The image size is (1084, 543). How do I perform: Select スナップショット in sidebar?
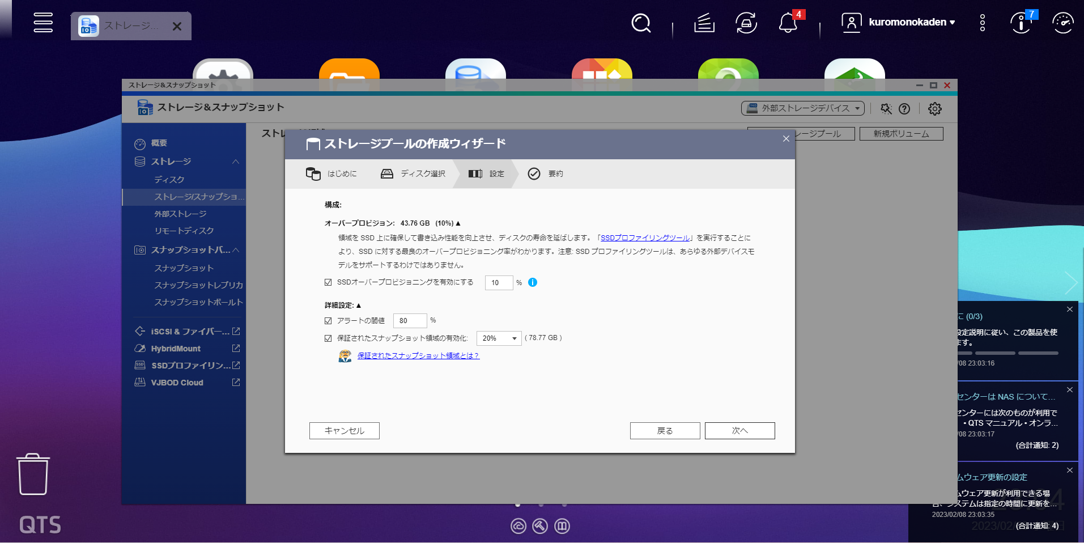(x=184, y=268)
